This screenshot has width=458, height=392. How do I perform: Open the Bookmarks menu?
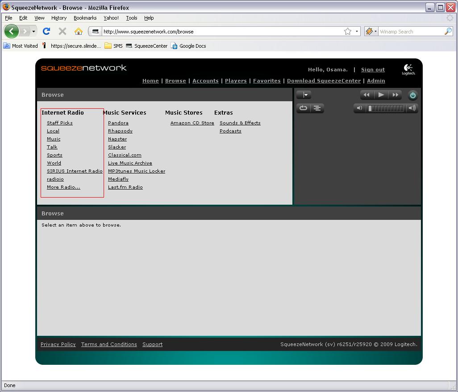click(x=85, y=18)
